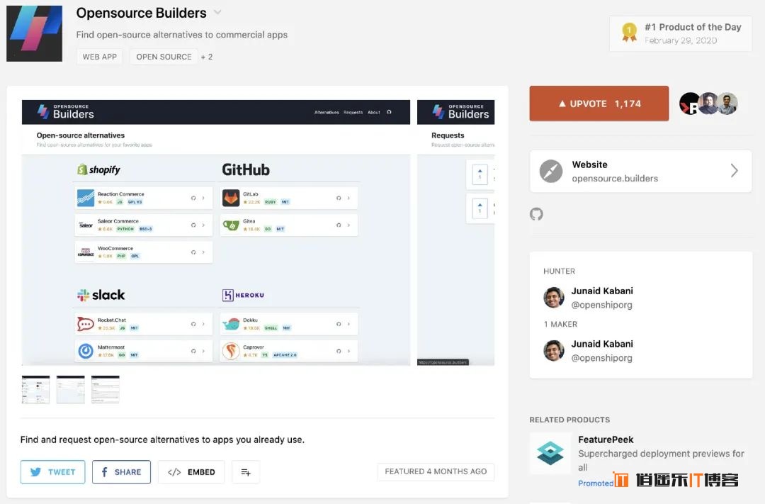This screenshot has width=765, height=504.
Task: Click the main Open-source alternatives screenshot
Action: pyautogui.click(x=215, y=233)
